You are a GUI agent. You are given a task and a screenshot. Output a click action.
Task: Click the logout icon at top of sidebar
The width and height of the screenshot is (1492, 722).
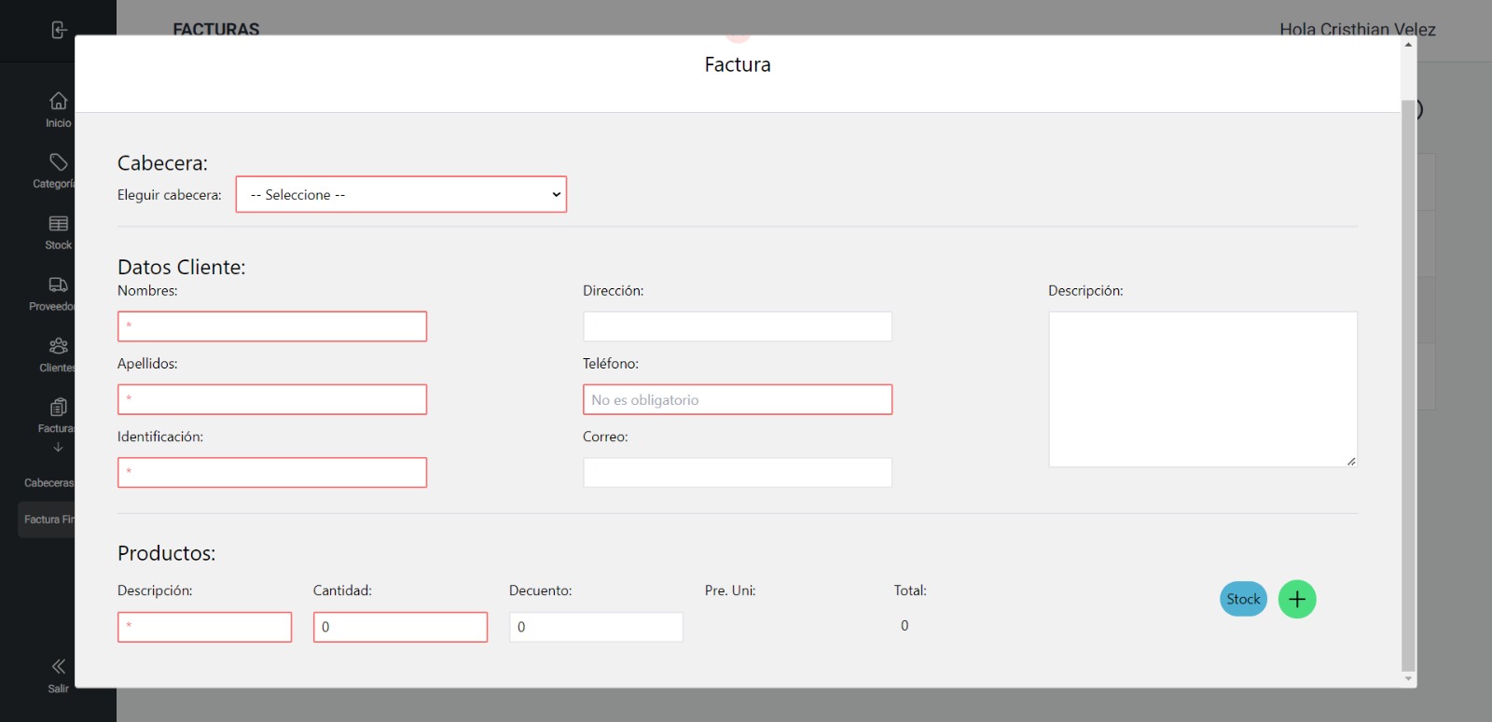(59, 30)
